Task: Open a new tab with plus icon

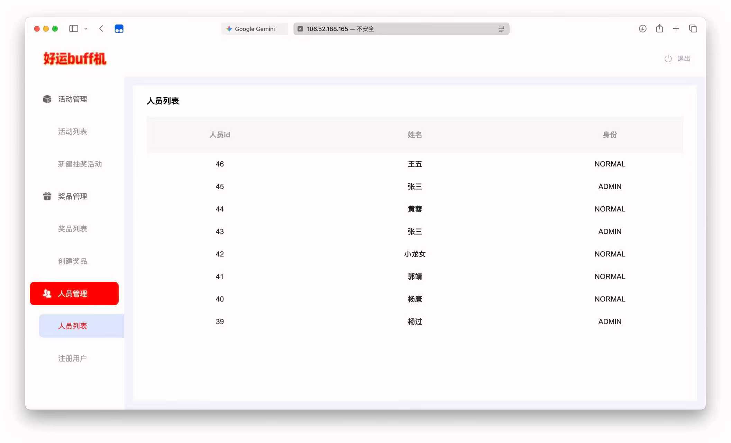Action: pyautogui.click(x=676, y=29)
